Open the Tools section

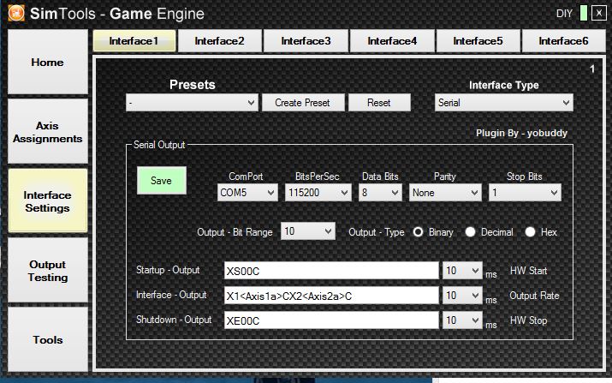tap(48, 339)
